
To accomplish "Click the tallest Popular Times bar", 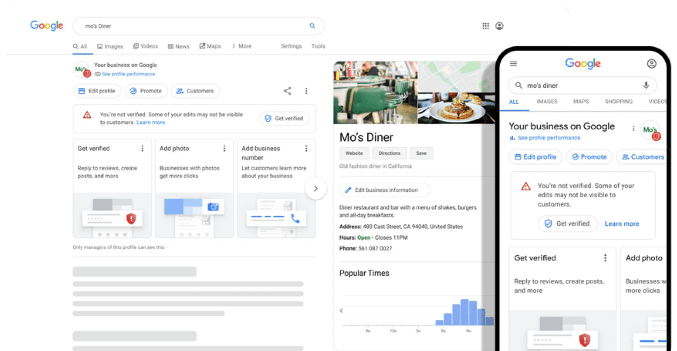I will [x=464, y=312].
